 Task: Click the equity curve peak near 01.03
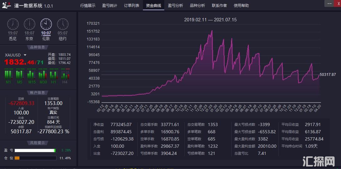tap(212, 31)
